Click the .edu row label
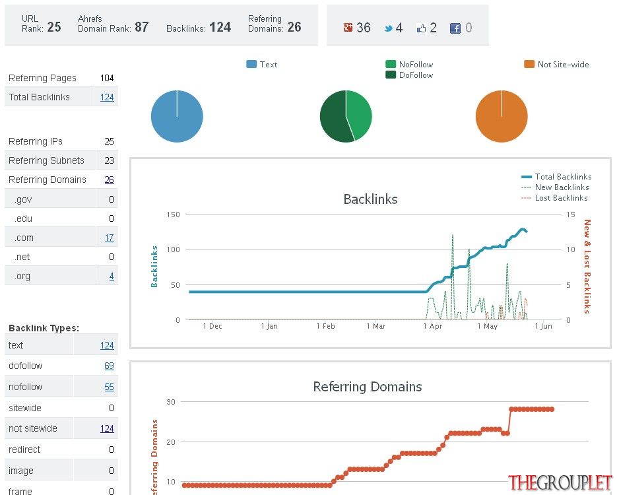This screenshot has height=495, width=617. pos(23,218)
